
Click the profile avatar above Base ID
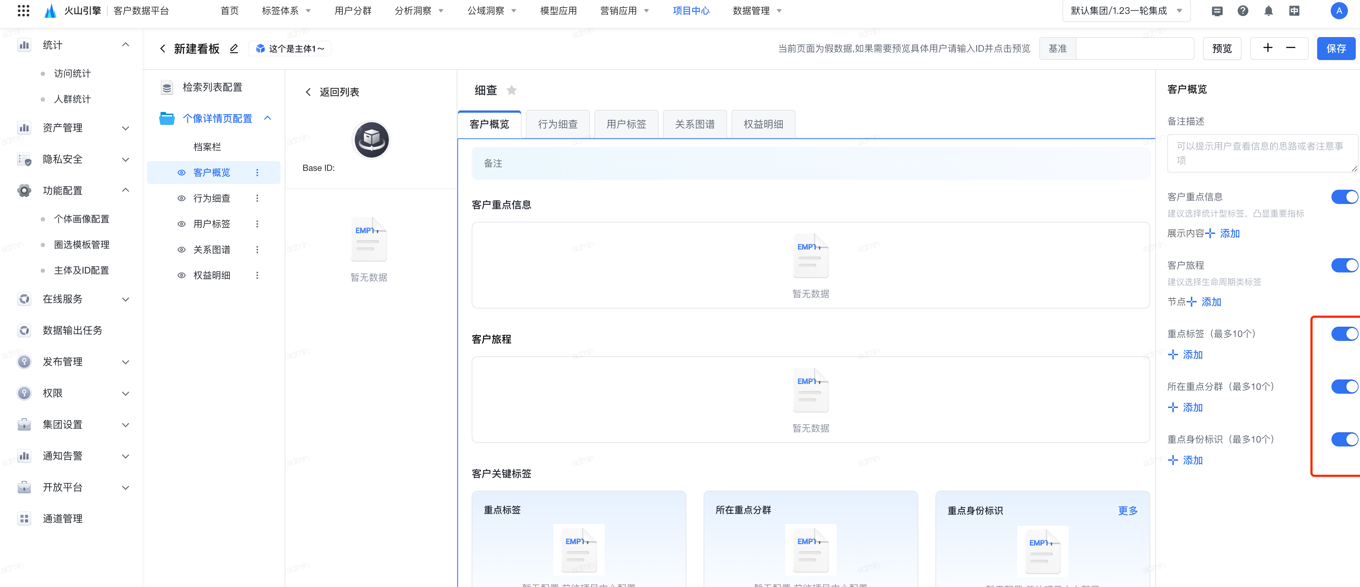[371, 140]
